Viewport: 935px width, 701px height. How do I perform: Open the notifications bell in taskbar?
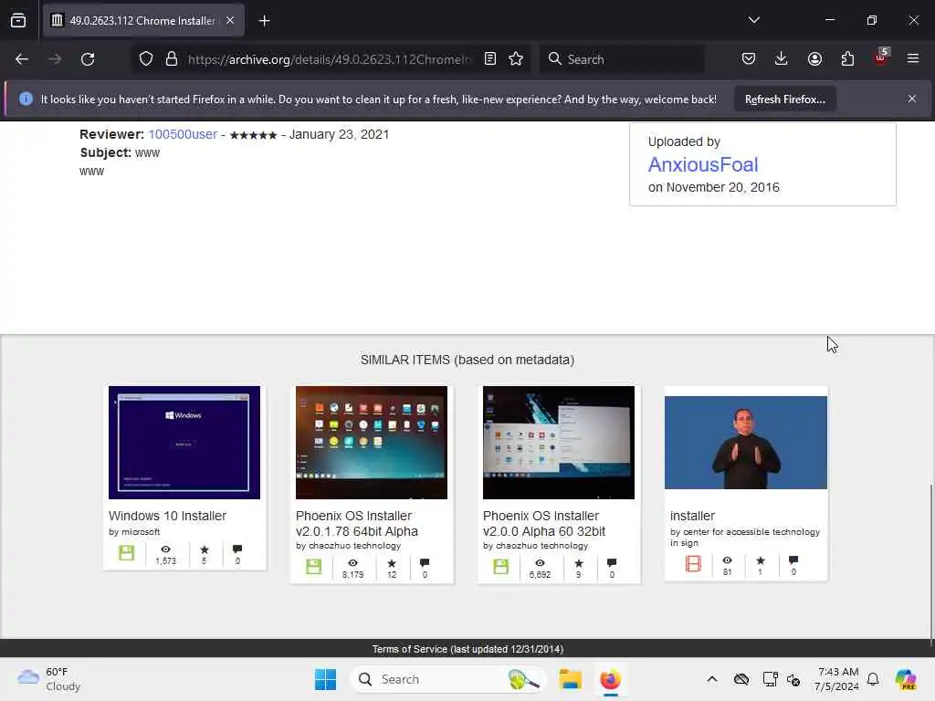(873, 679)
